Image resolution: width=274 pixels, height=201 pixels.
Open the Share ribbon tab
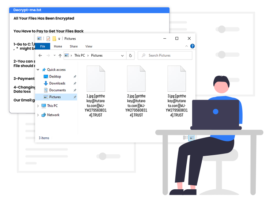tap(73, 46)
